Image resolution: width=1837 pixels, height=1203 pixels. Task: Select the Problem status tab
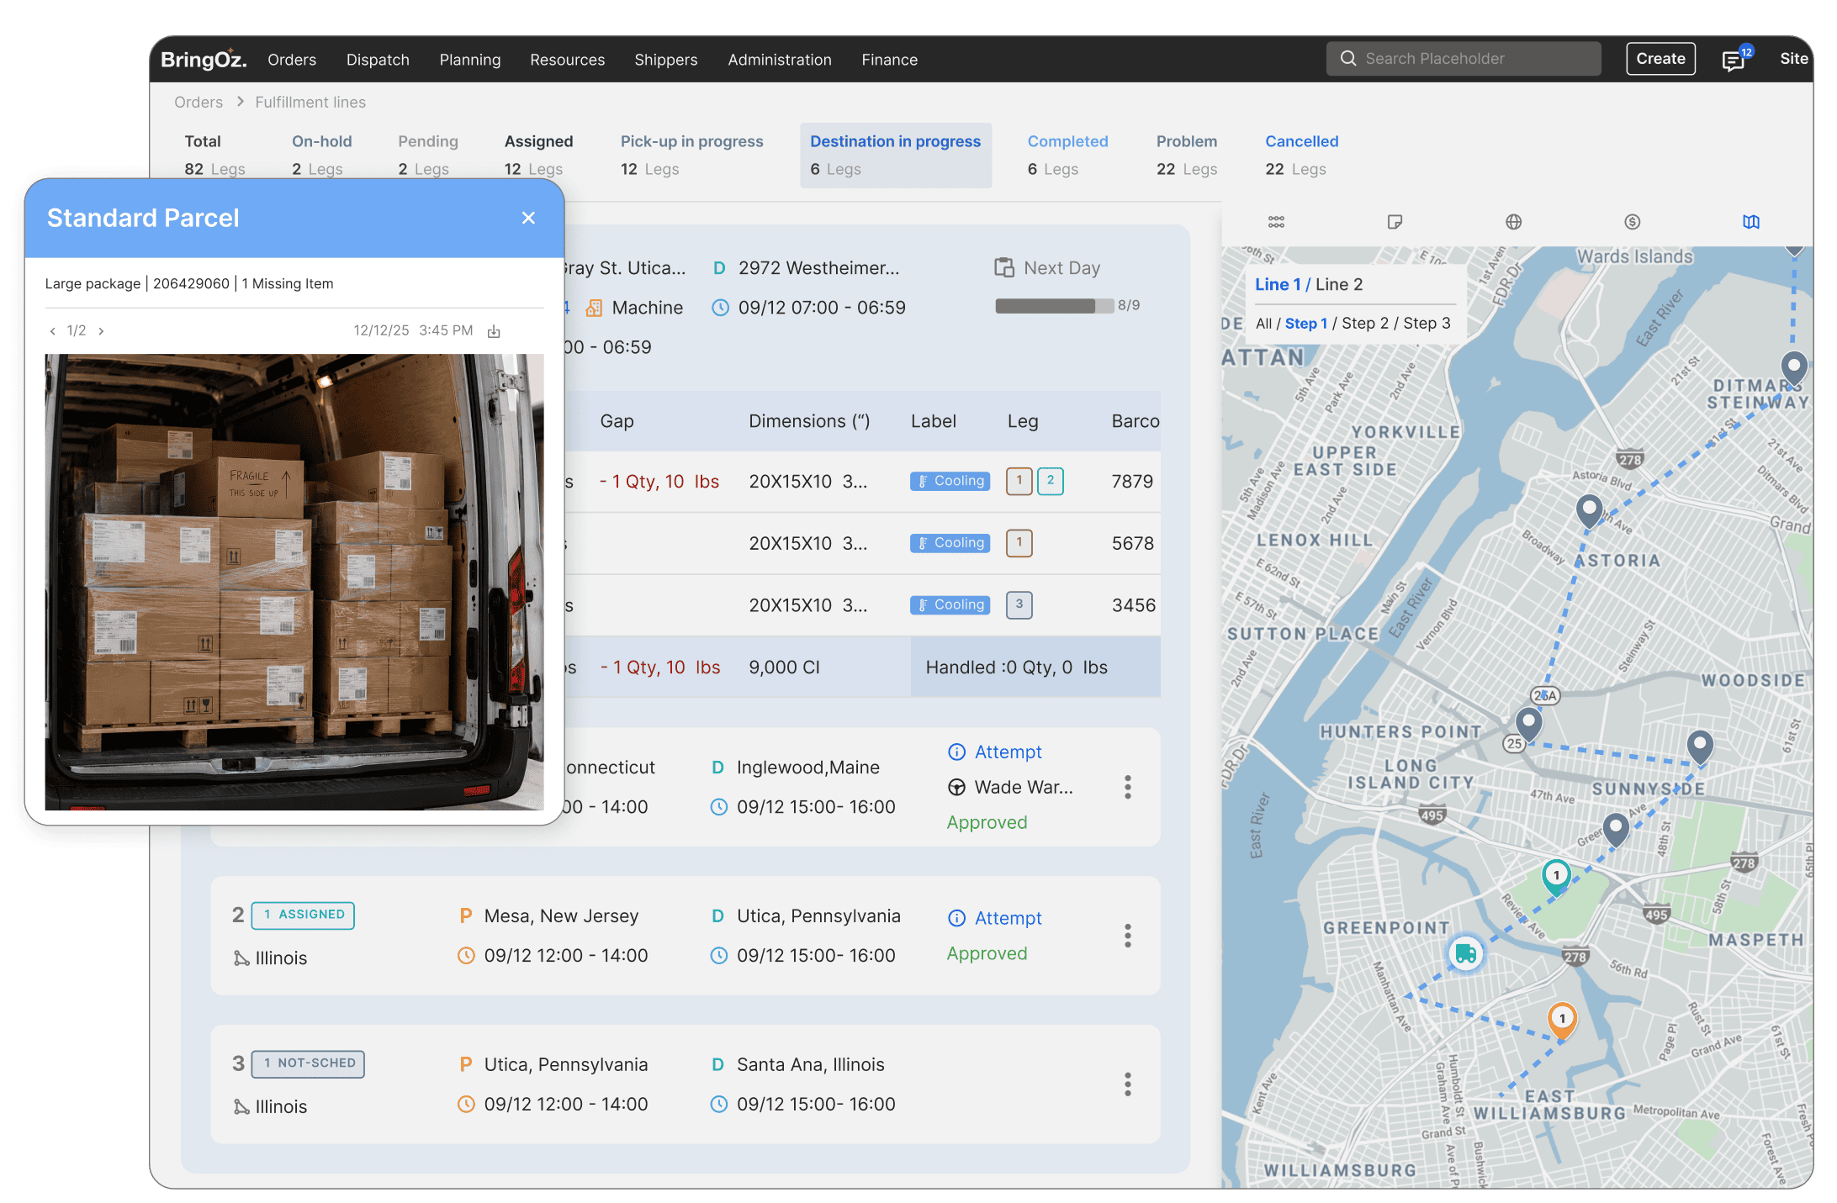[1186, 156]
